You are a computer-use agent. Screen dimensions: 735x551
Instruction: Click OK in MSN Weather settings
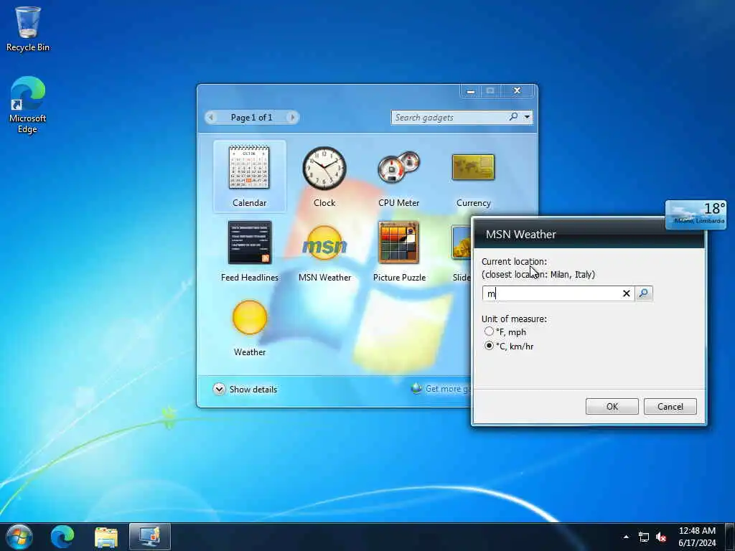click(x=612, y=406)
